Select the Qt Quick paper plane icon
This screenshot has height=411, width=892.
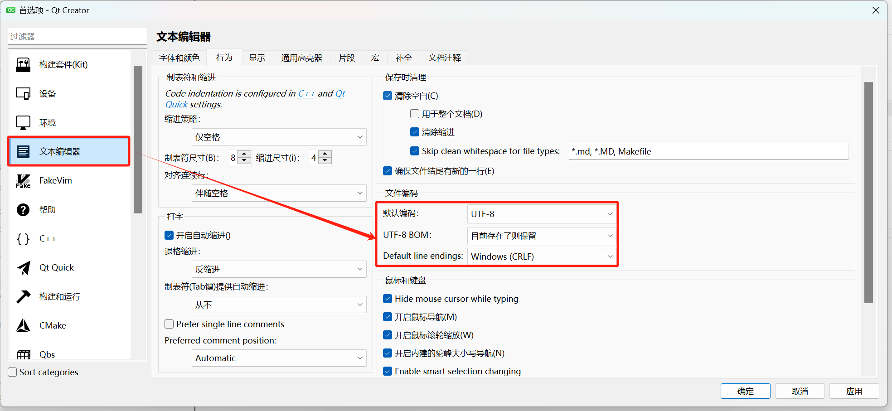coord(23,268)
